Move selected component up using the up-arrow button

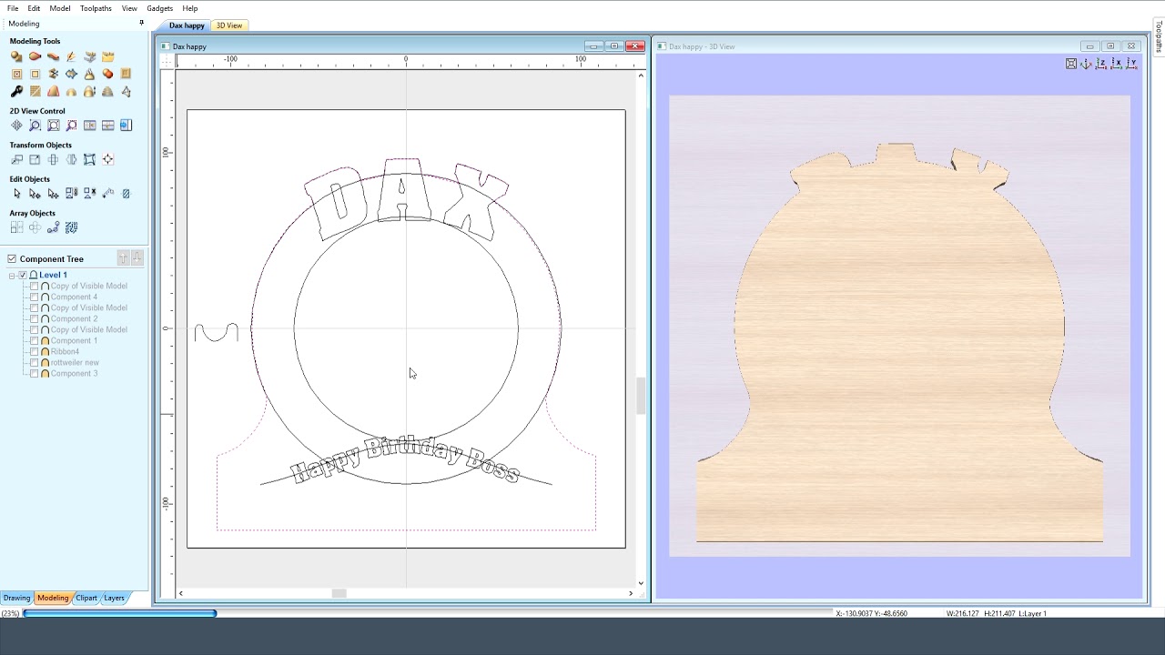[x=123, y=258]
